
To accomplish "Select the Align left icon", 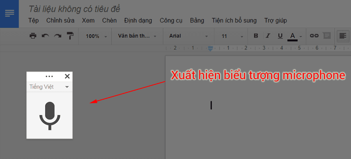I will point(342,35).
